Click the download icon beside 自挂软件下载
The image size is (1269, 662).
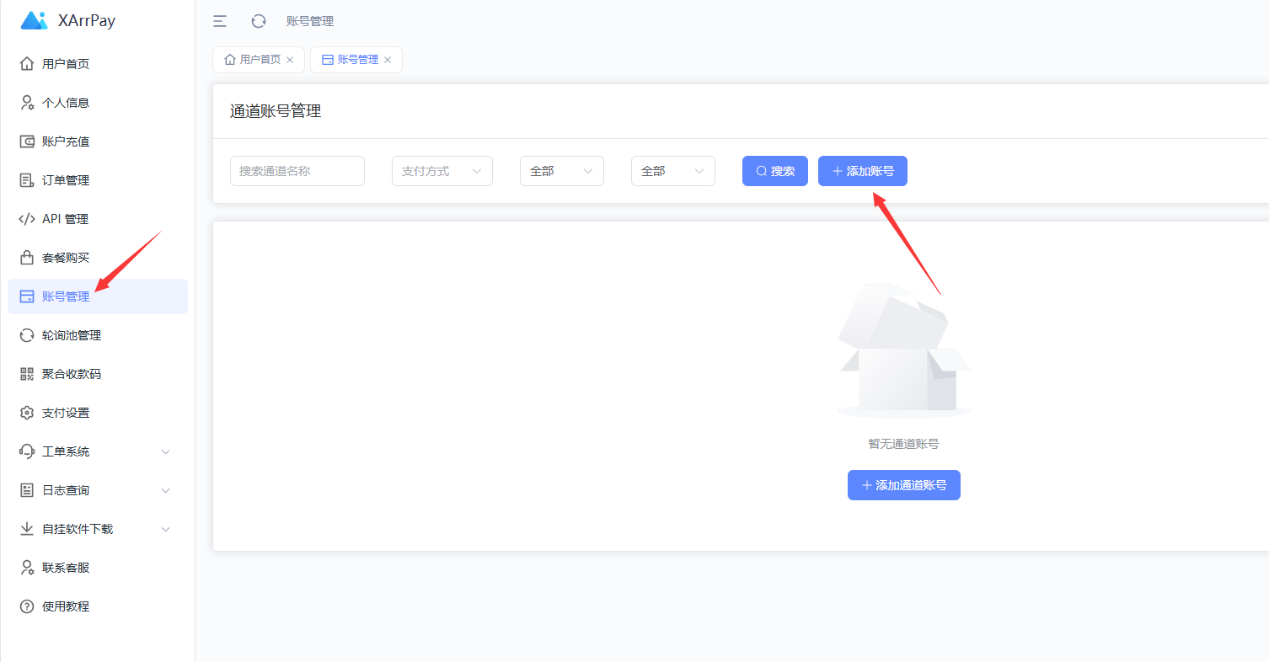[27, 529]
